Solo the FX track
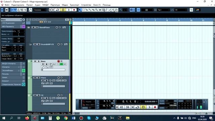Viewport: 215px width, 121px height. click(x=39, y=95)
